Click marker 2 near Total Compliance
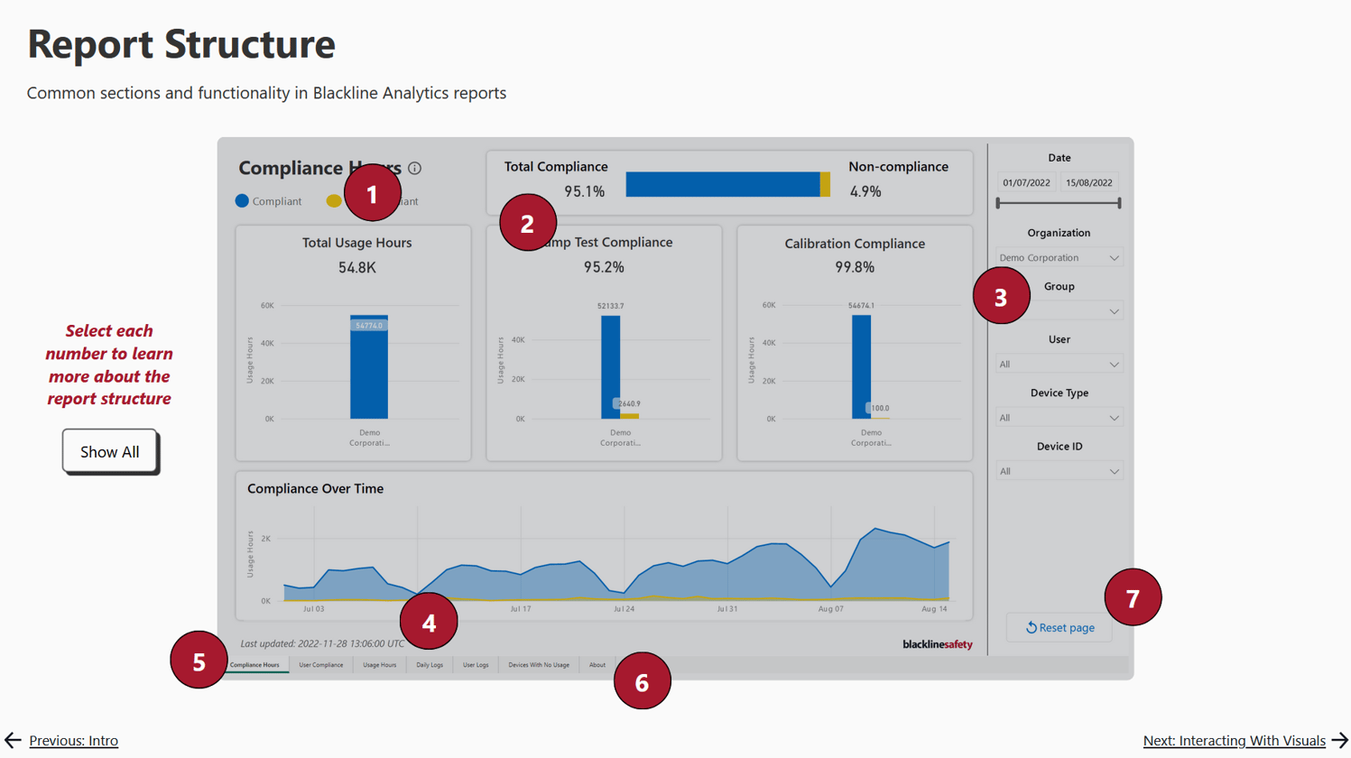This screenshot has width=1351, height=758. pos(528,223)
